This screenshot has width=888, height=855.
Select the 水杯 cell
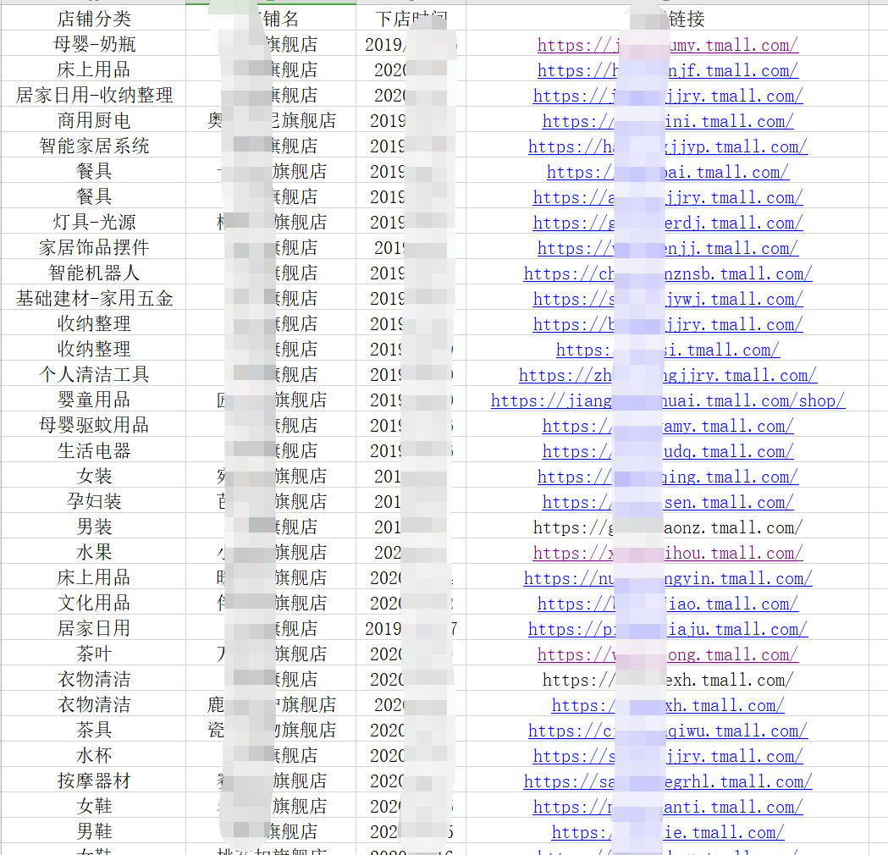(x=93, y=755)
